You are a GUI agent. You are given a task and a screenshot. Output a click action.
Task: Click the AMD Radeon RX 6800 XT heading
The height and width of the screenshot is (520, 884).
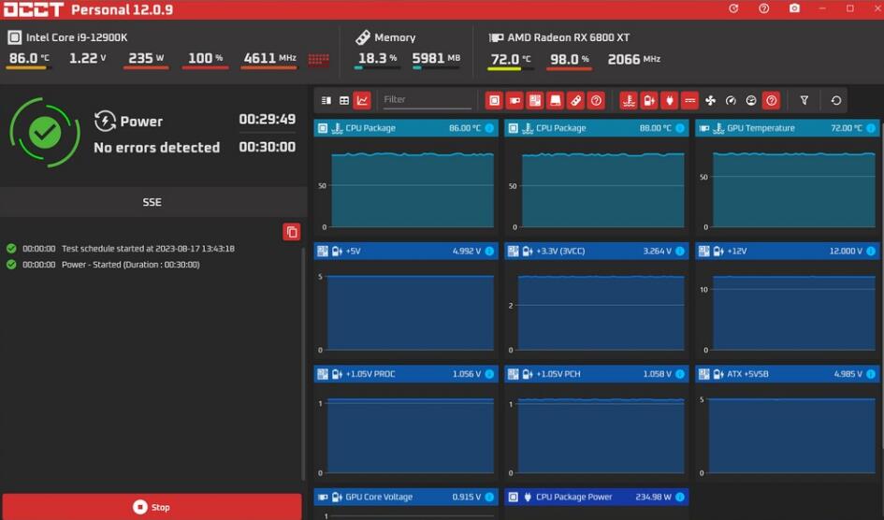click(x=569, y=37)
